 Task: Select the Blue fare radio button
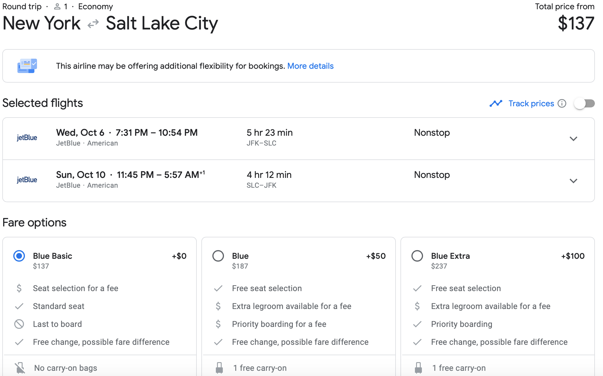coord(218,256)
